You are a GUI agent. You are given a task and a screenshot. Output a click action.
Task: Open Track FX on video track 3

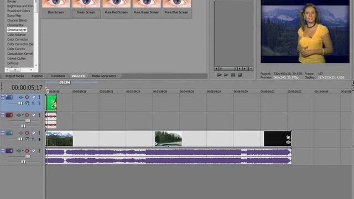click(27, 133)
